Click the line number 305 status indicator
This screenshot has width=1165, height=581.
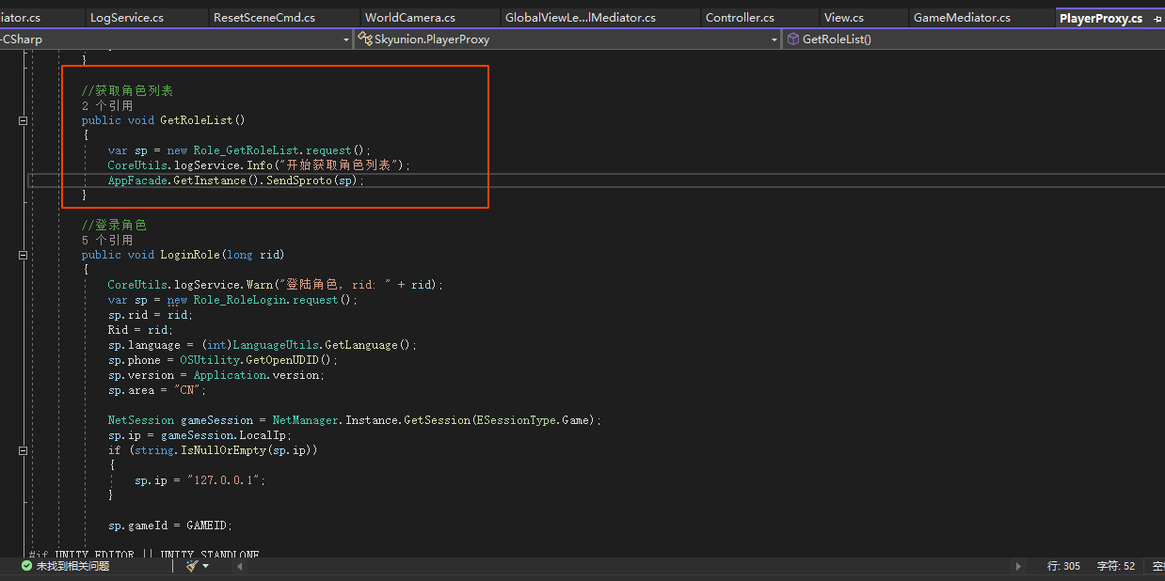[x=1063, y=566]
